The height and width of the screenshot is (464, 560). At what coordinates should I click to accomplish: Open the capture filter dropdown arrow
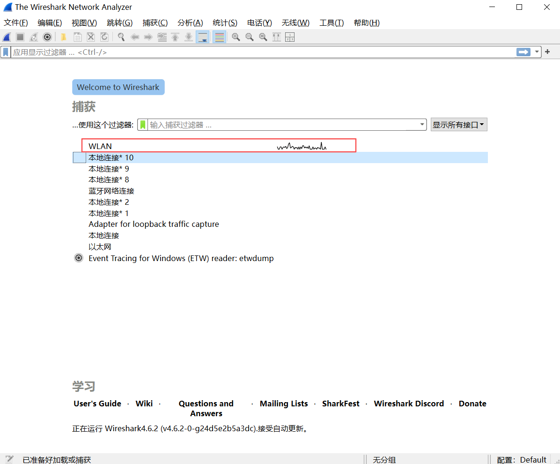click(422, 125)
